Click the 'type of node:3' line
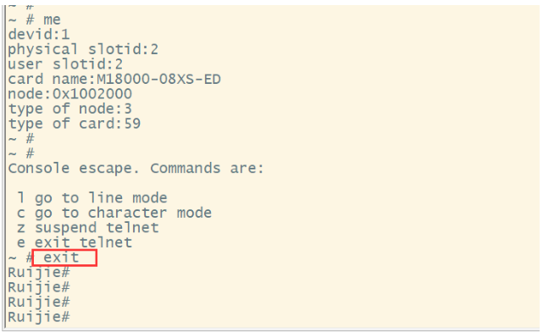 click(70, 109)
